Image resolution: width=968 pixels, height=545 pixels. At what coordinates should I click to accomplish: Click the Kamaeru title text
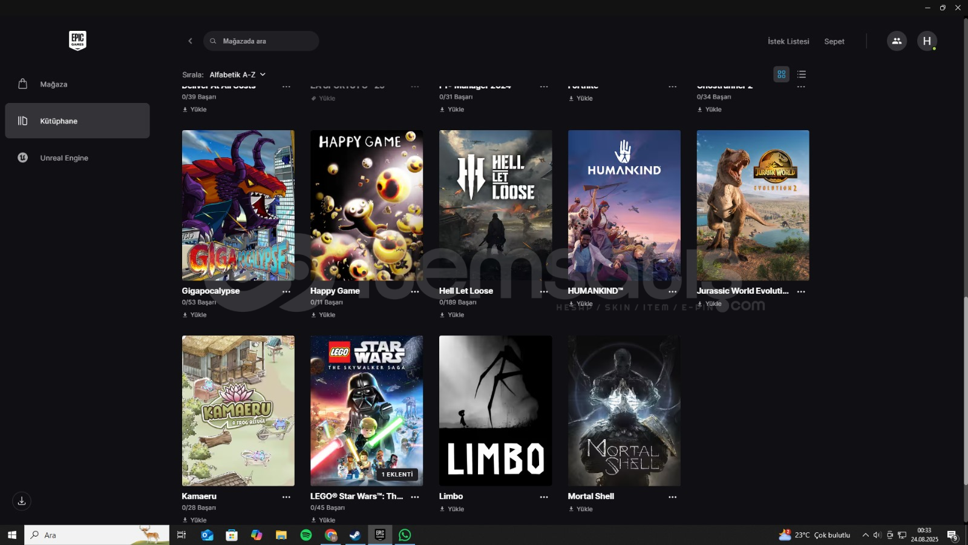click(x=199, y=496)
